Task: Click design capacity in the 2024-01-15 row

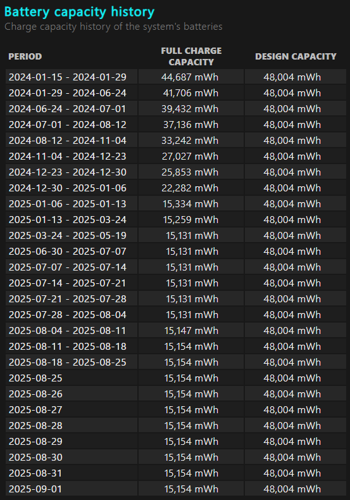Action: pos(292,77)
